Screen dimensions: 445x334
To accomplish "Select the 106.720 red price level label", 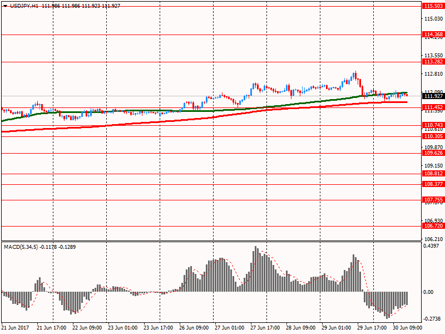I will [x=433, y=226].
